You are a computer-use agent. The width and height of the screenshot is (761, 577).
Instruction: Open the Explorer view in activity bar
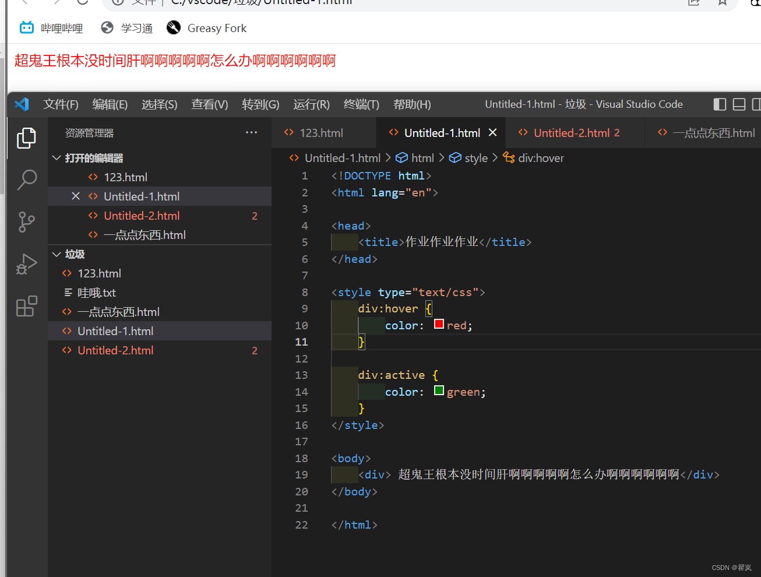click(26, 138)
